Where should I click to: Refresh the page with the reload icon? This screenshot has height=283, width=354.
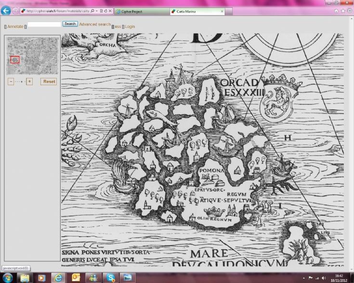pos(105,11)
